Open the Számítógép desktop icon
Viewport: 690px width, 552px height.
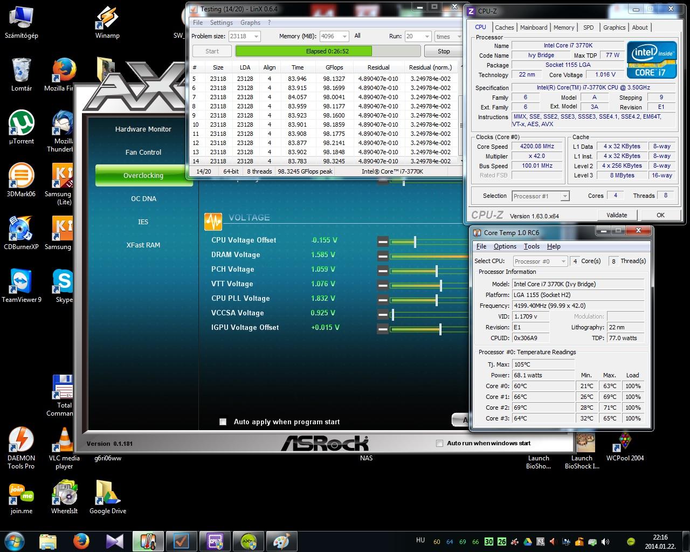click(x=22, y=22)
